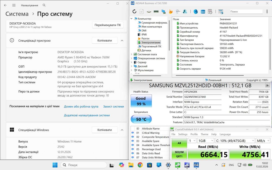
Task: Open Домен або робоча група link
Action: 81,107
